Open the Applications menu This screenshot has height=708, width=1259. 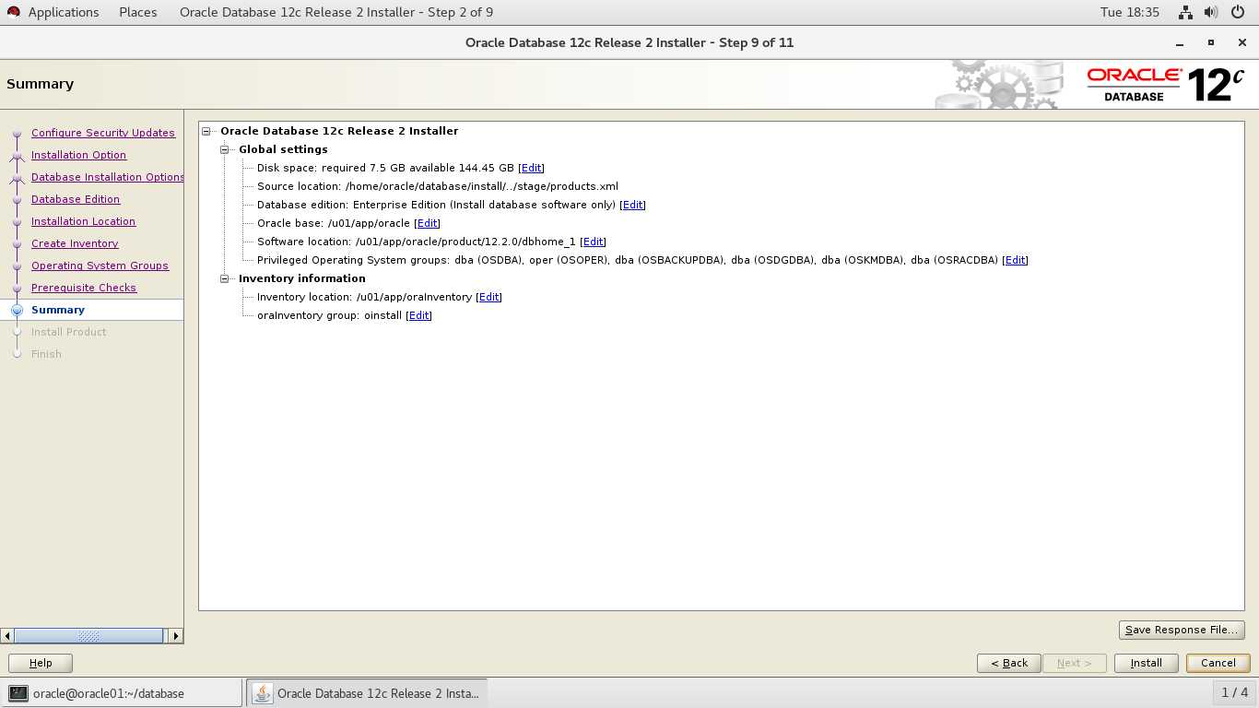(64, 12)
